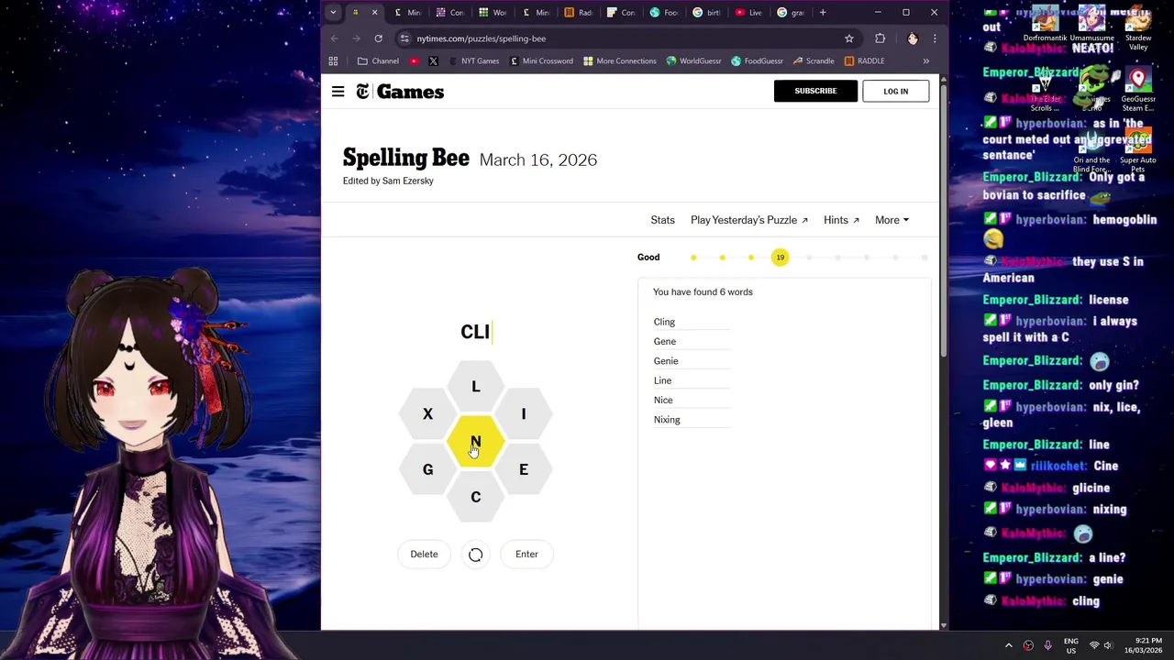Viewport: 1174px width, 660px height.
Task: Select the letter C hexagon
Action: click(475, 497)
